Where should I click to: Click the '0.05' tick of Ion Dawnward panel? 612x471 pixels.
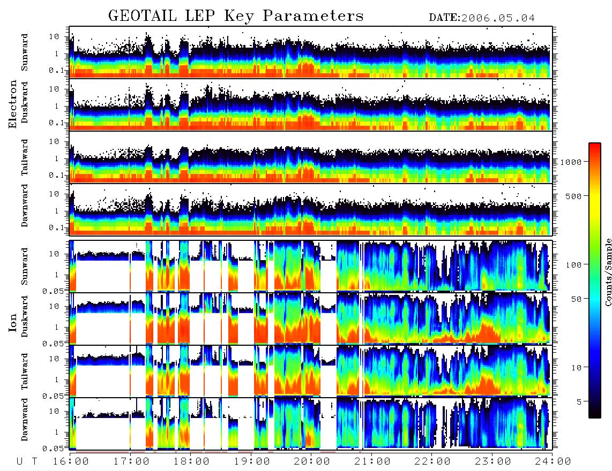pyautogui.click(x=53, y=449)
